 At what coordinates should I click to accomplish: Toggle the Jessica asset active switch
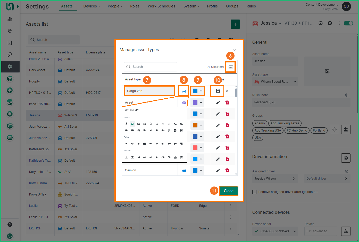click(x=348, y=23)
